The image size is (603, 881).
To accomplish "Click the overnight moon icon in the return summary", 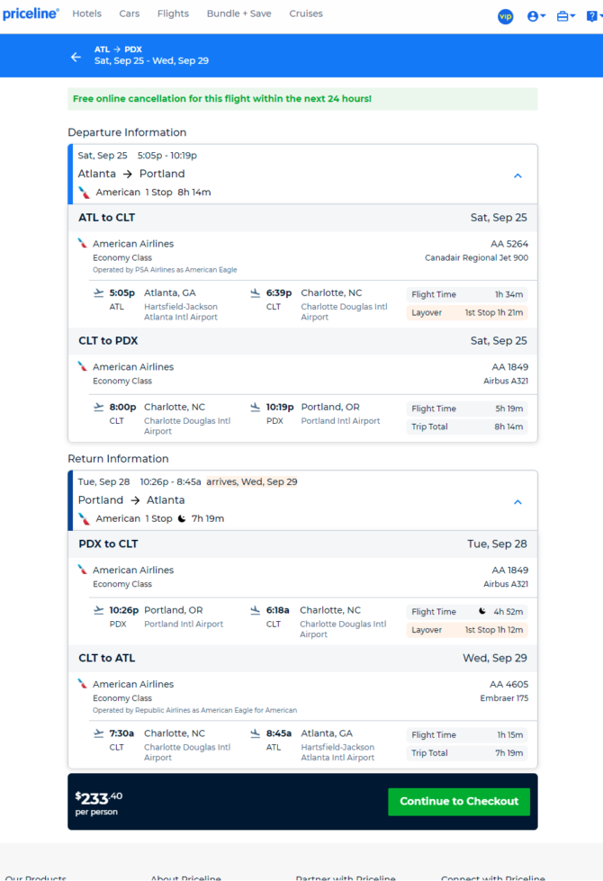I will pos(182,518).
